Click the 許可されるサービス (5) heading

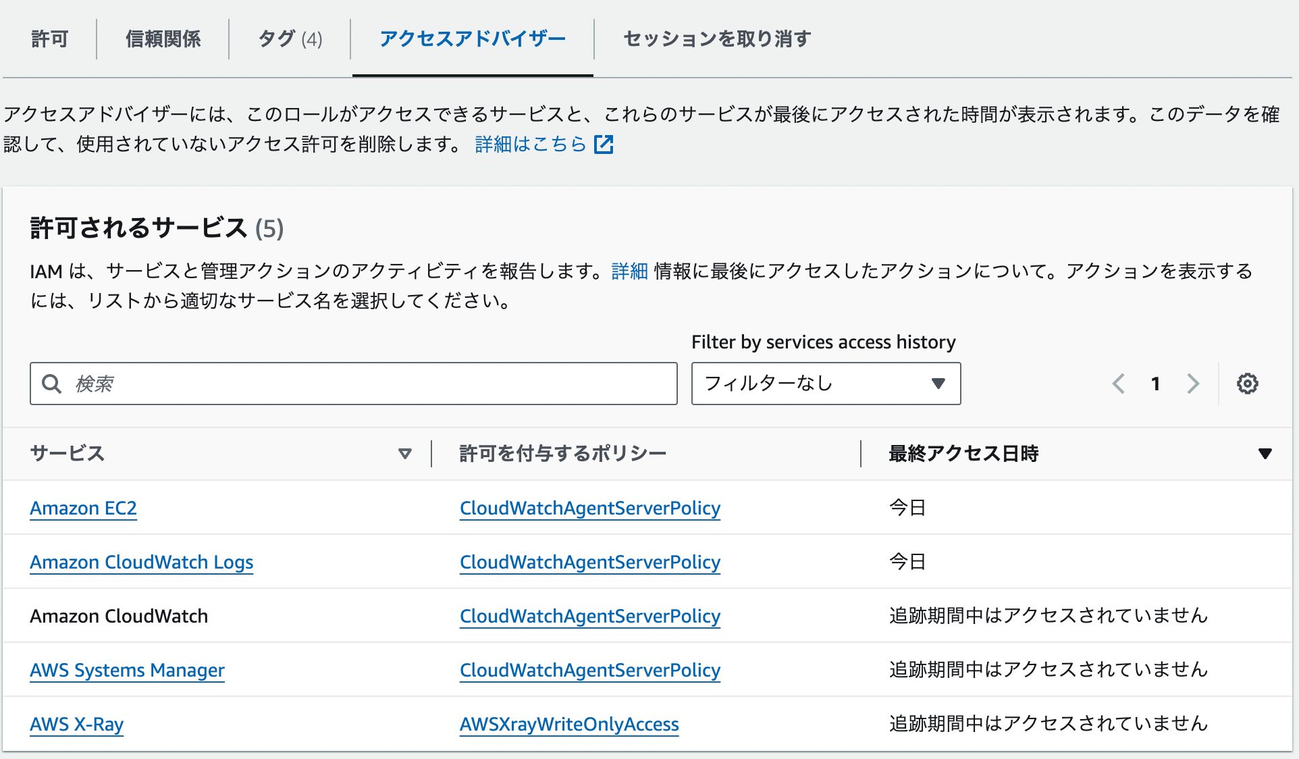click(x=157, y=228)
